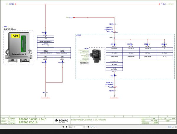Select the A145 CAN I/O module photo
The image size is (177, 134).
(95, 56)
